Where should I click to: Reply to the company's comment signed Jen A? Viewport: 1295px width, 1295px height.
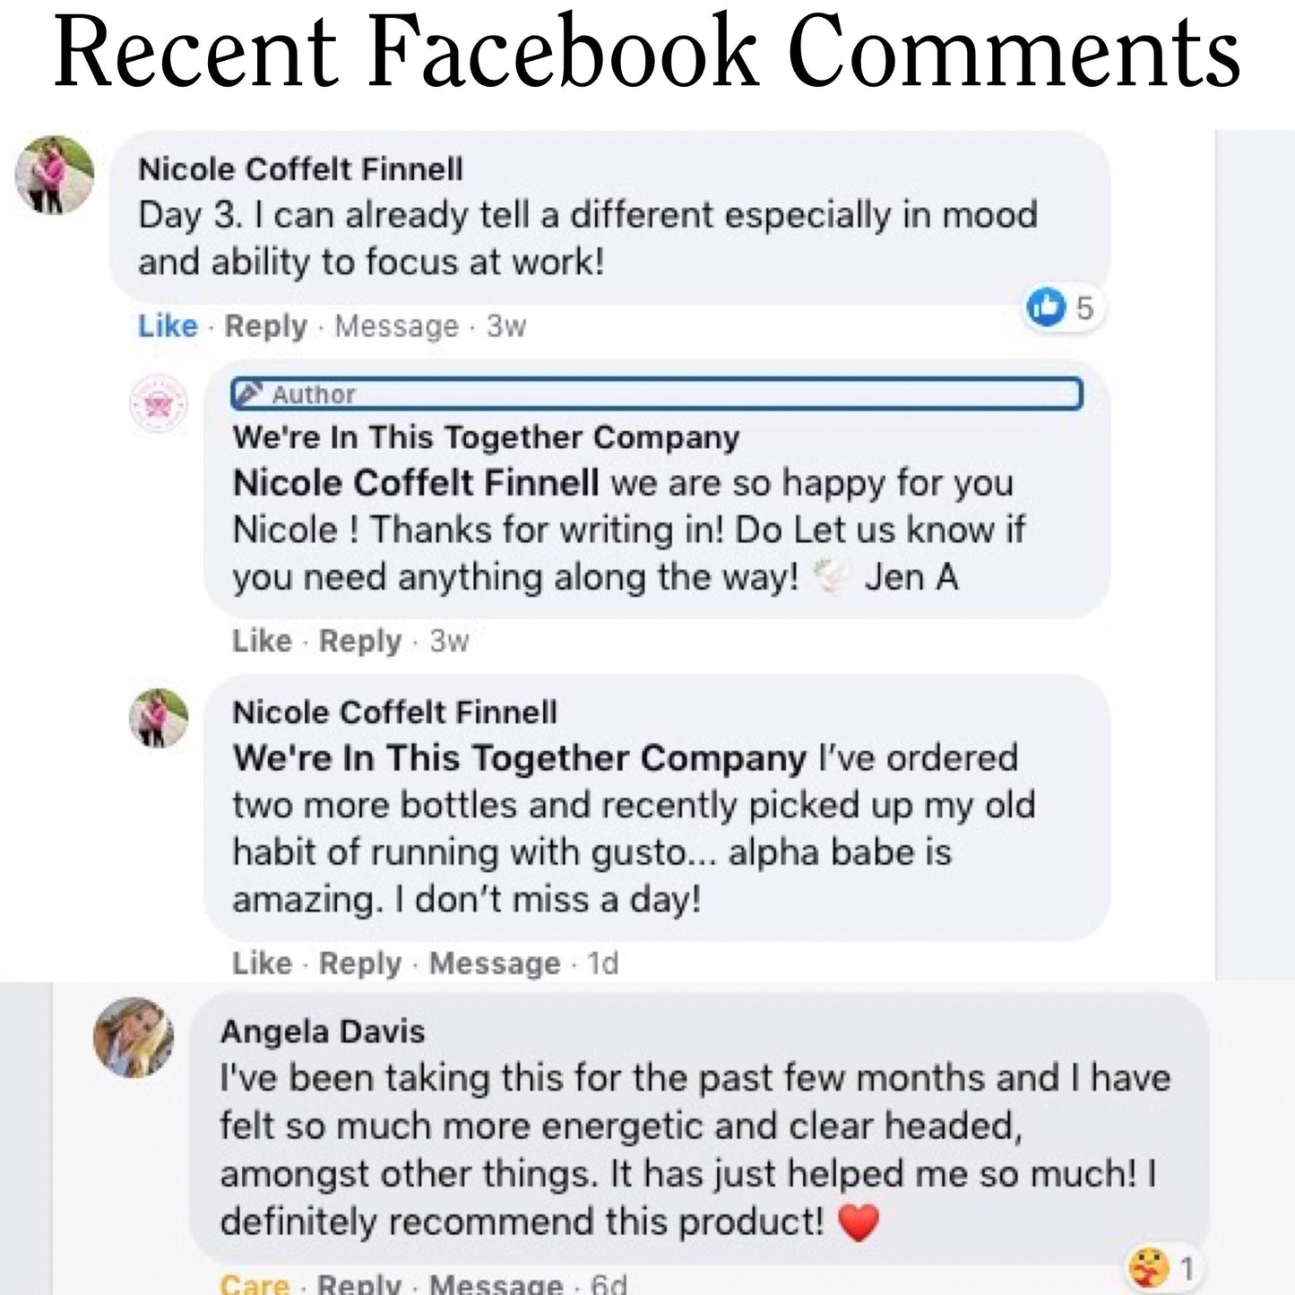[359, 641]
